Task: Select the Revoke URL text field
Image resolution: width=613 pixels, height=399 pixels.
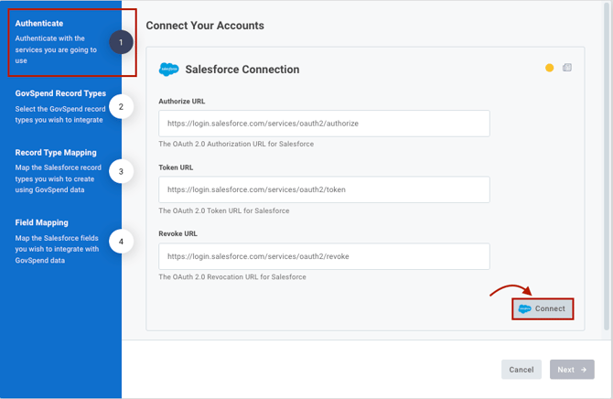Action: (x=324, y=256)
